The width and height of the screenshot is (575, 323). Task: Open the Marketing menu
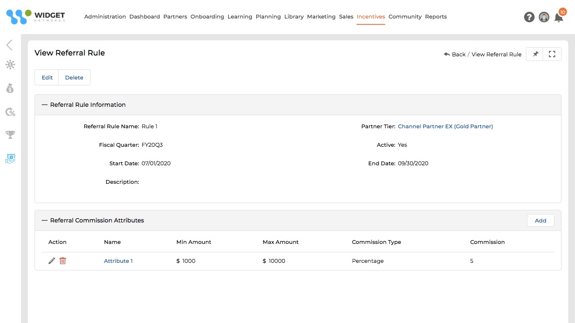(x=321, y=17)
